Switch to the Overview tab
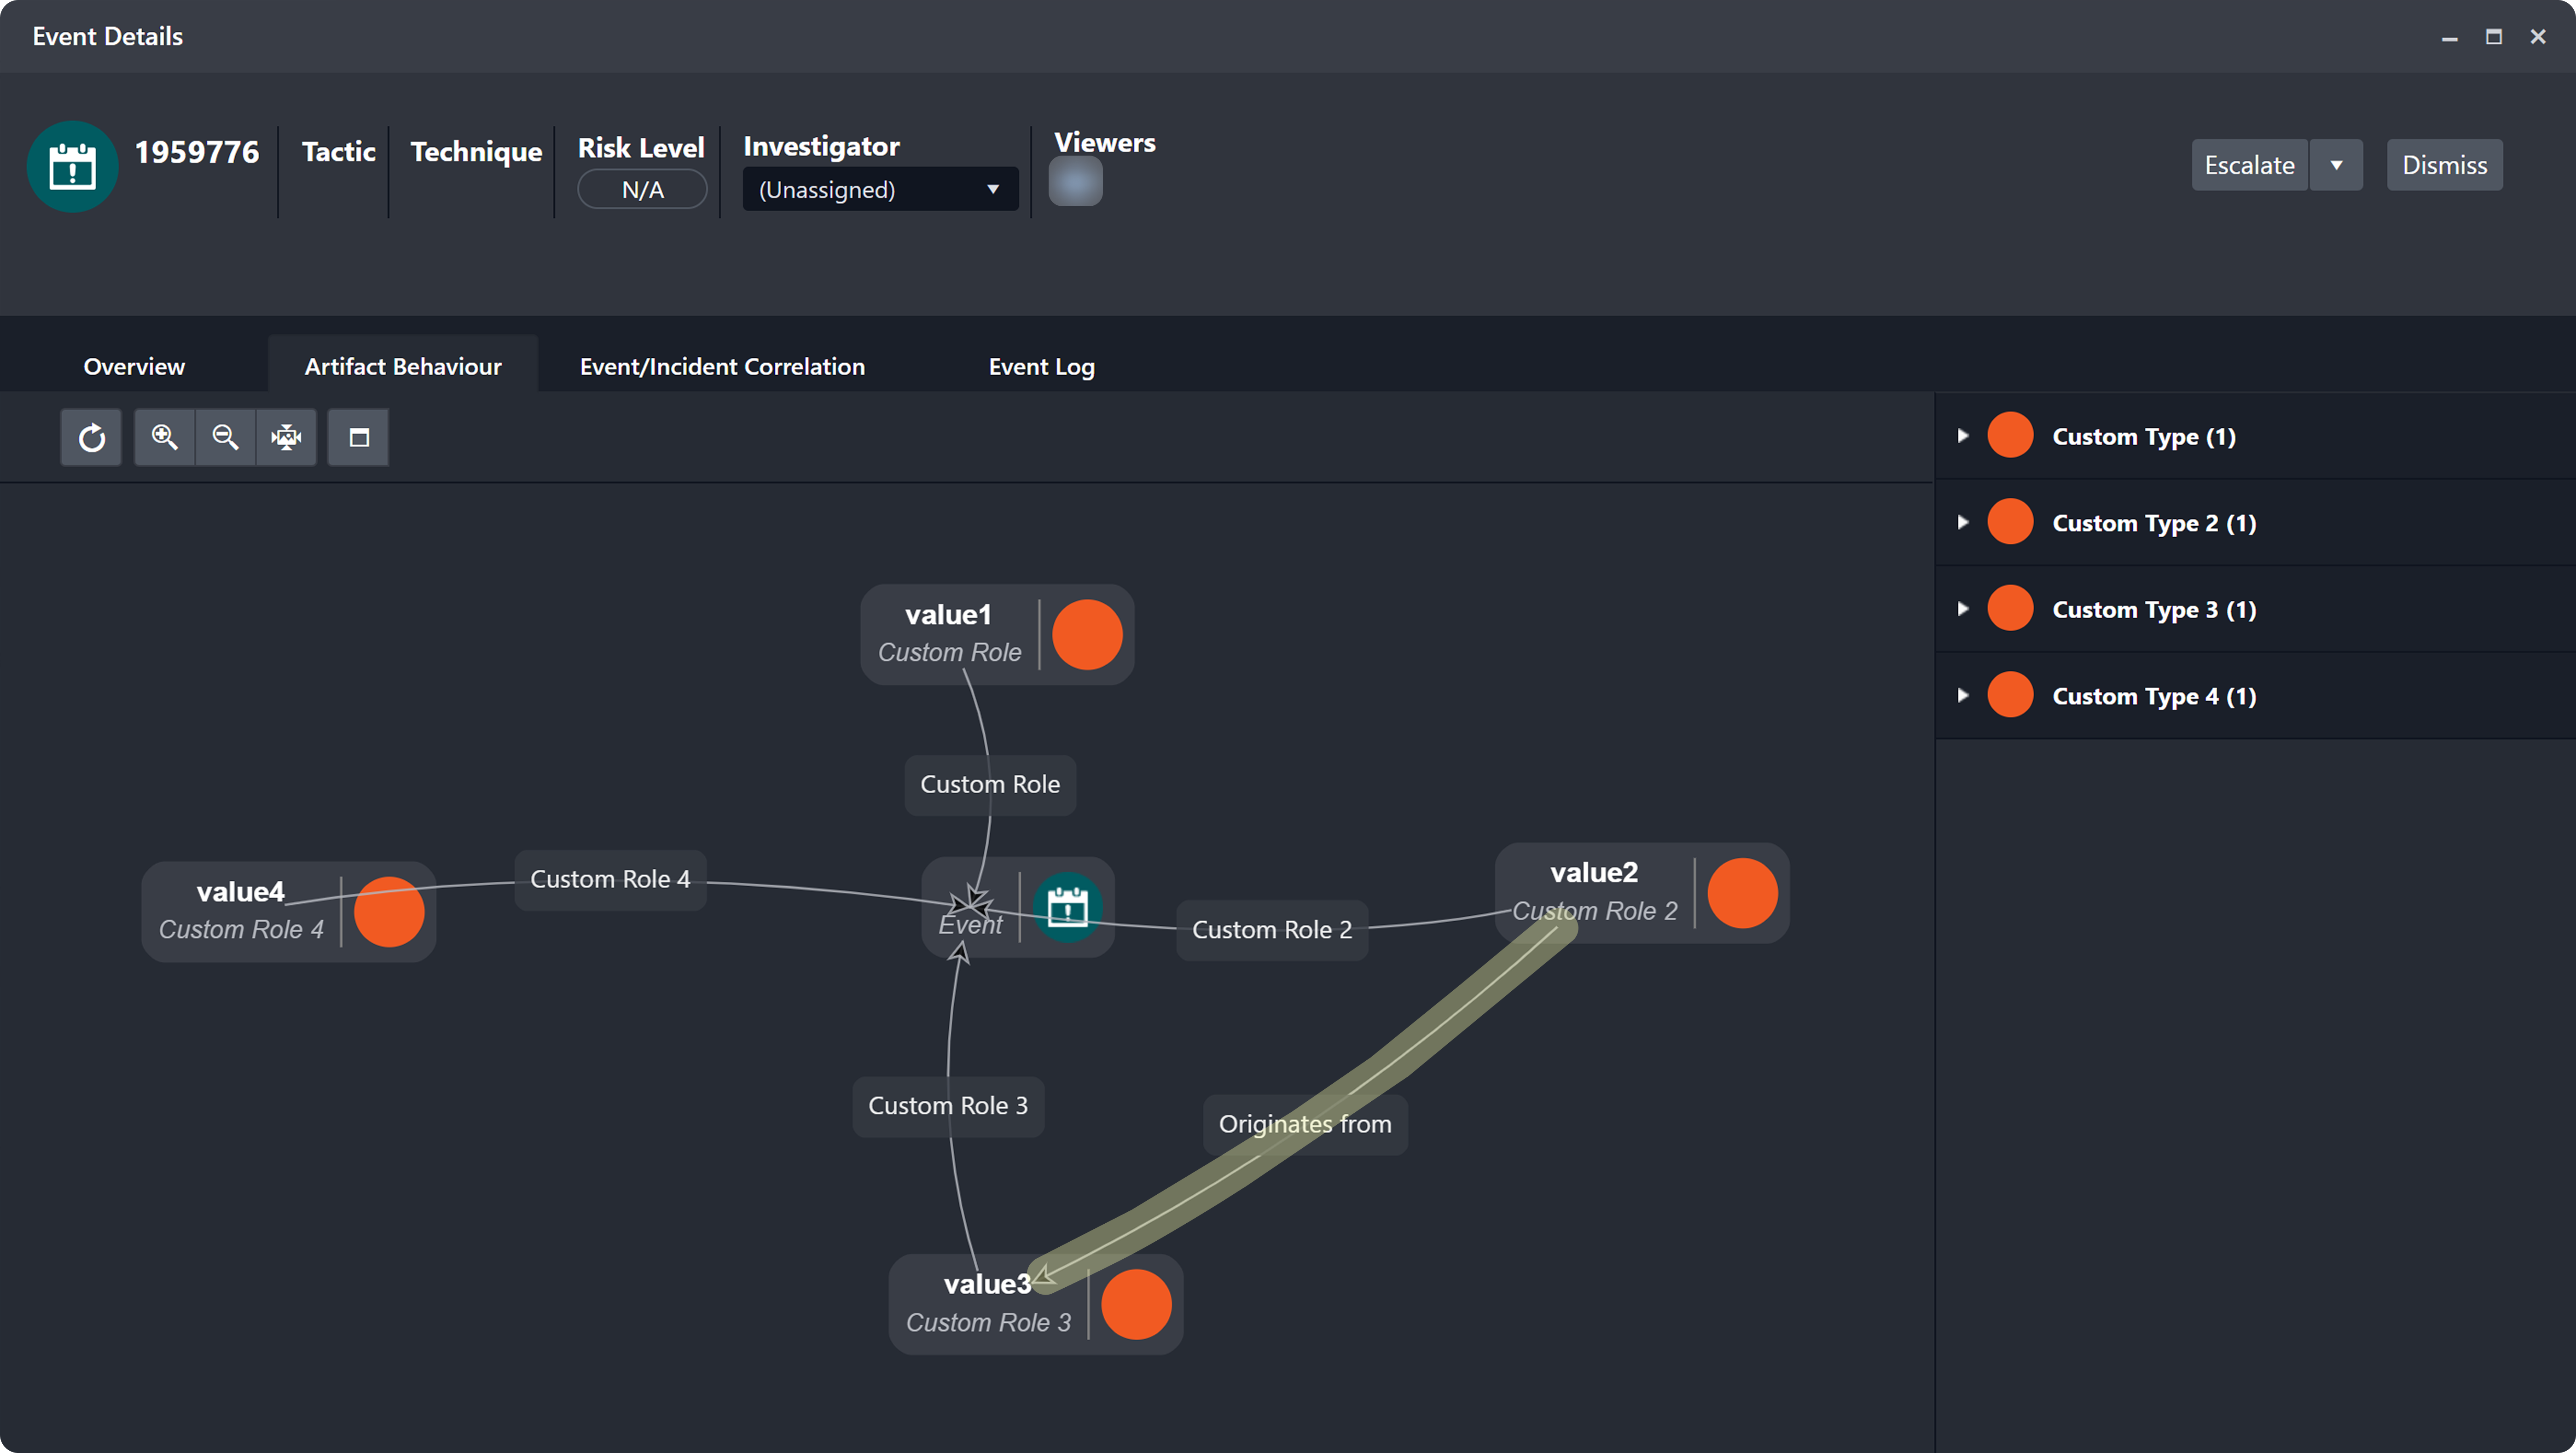The height and width of the screenshot is (1453, 2576). (x=134, y=366)
